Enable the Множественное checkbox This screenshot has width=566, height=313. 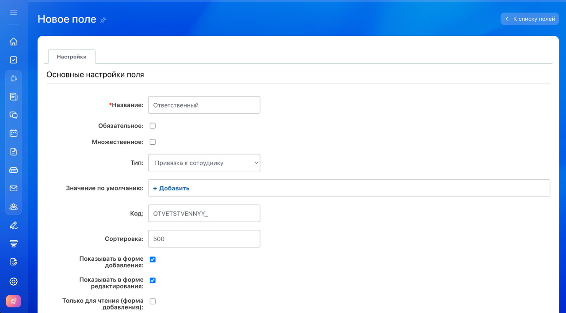pyautogui.click(x=153, y=142)
